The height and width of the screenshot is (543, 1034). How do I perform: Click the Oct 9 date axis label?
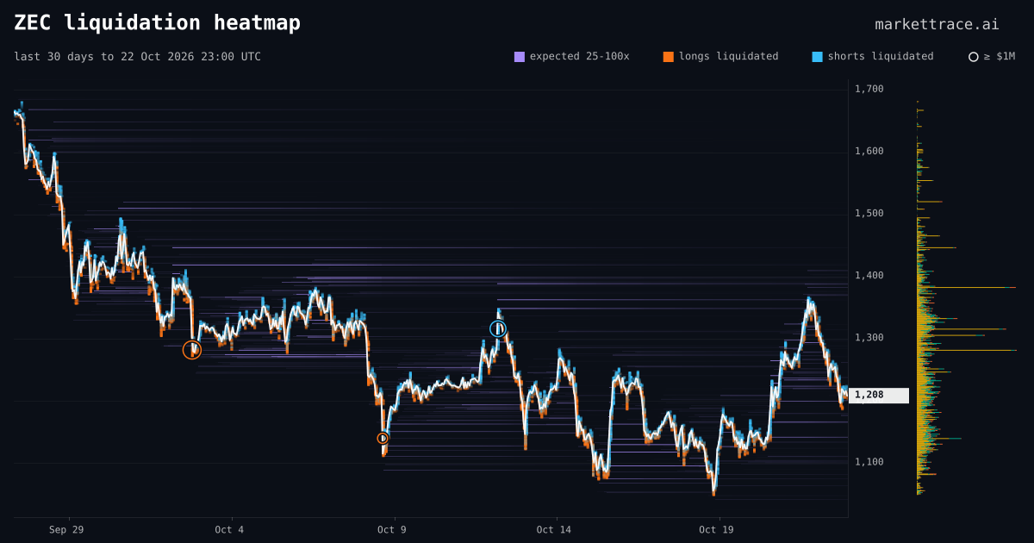click(392, 529)
